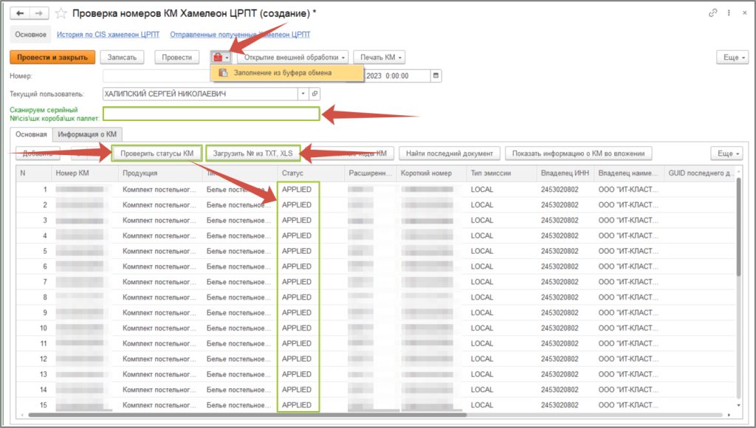Click the paste icon in the clipboard menu item

pos(223,73)
